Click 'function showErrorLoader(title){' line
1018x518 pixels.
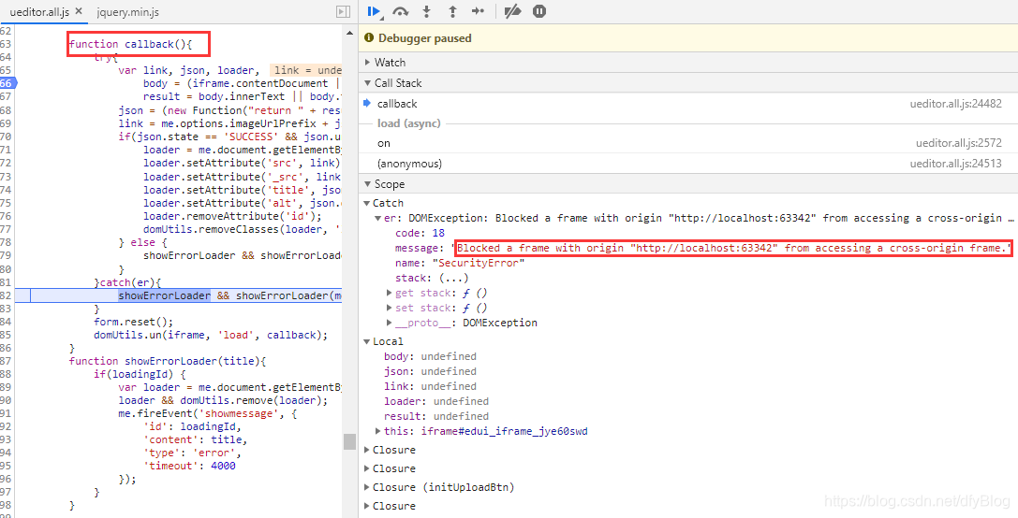coord(168,361)
